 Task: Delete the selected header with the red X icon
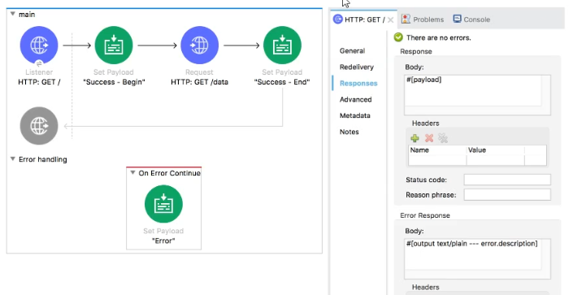[429, 138]
